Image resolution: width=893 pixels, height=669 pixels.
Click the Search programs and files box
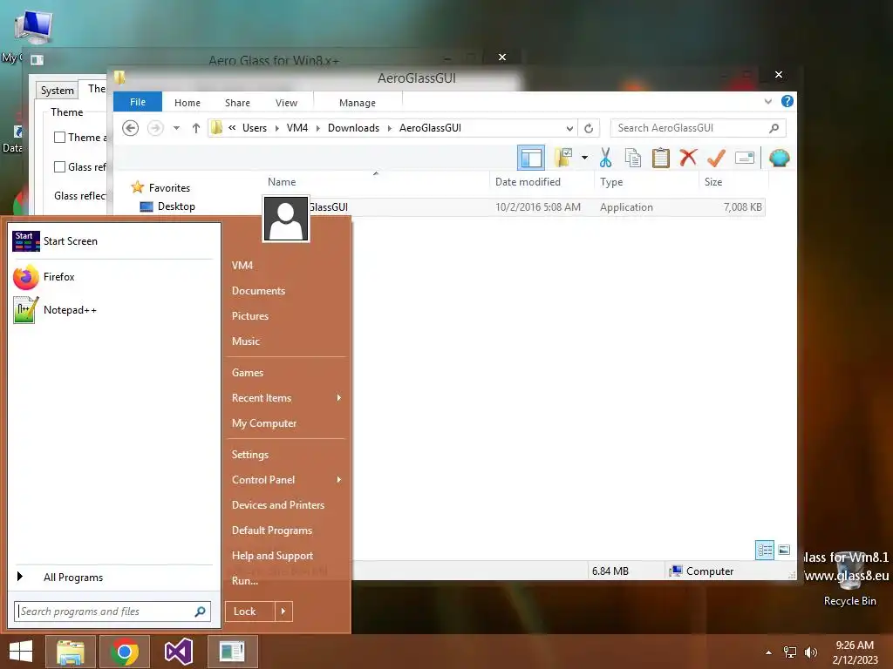pos(112,612)
